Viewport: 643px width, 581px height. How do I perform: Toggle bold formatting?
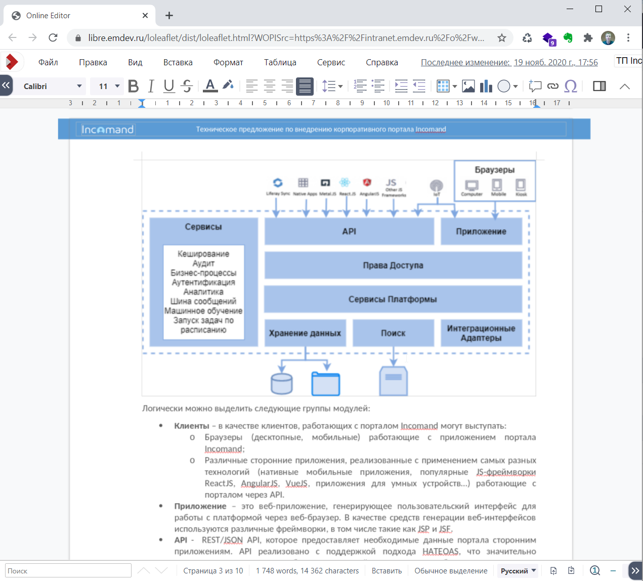pyautogui.click(x=134, y=86)
